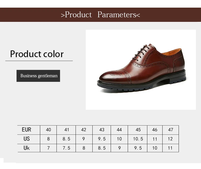Click the Product color heading
This screenshot has width=201, height=169.
(37, 54)
